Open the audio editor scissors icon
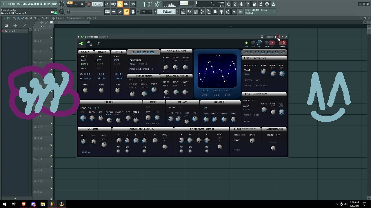This screenshot has height=208, width=371. coord(235,4)
